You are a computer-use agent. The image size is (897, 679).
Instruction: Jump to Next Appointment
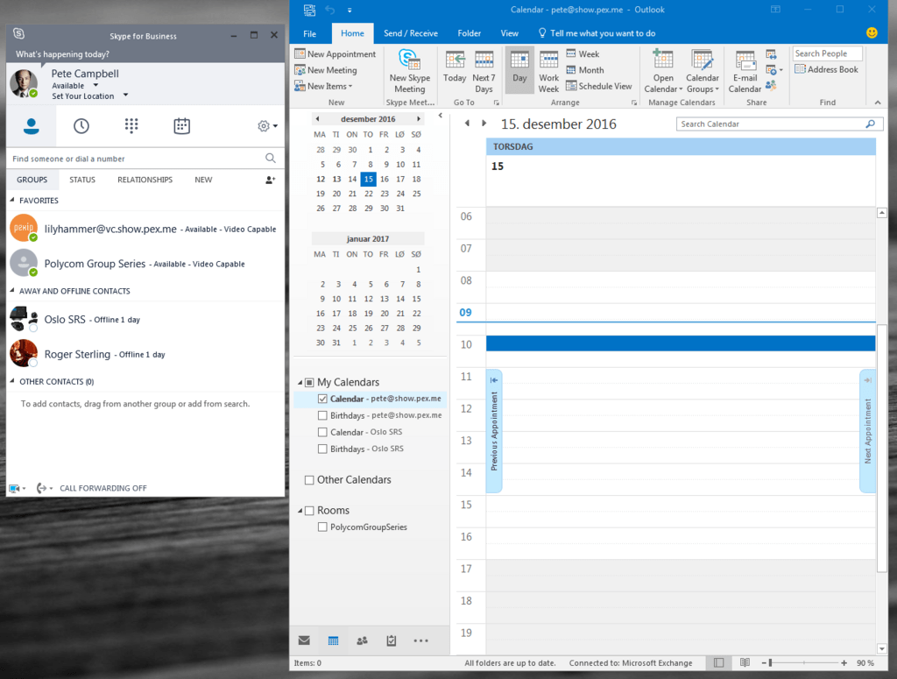click(x=868, y=431)
